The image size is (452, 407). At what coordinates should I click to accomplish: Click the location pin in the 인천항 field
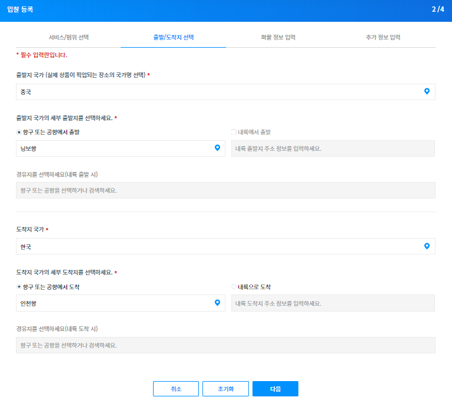(x=217, y=303)
